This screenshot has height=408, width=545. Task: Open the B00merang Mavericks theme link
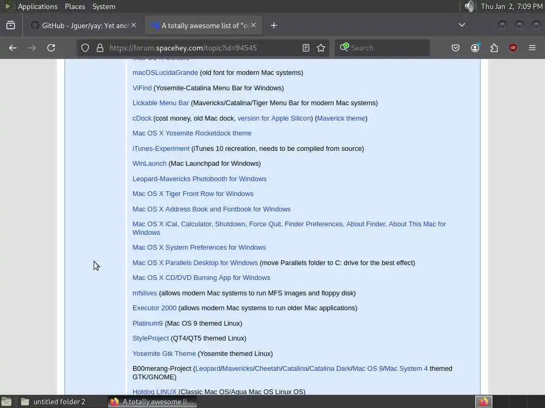coord(237,369)
